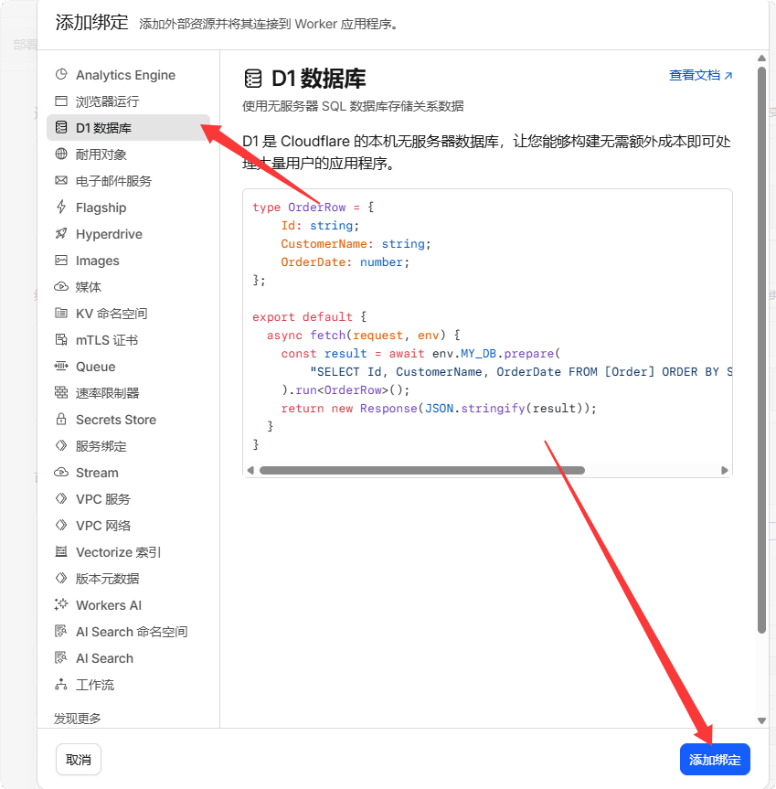
Task: Select mTLS 证书 binding option
Action: [x=128, y=340]
